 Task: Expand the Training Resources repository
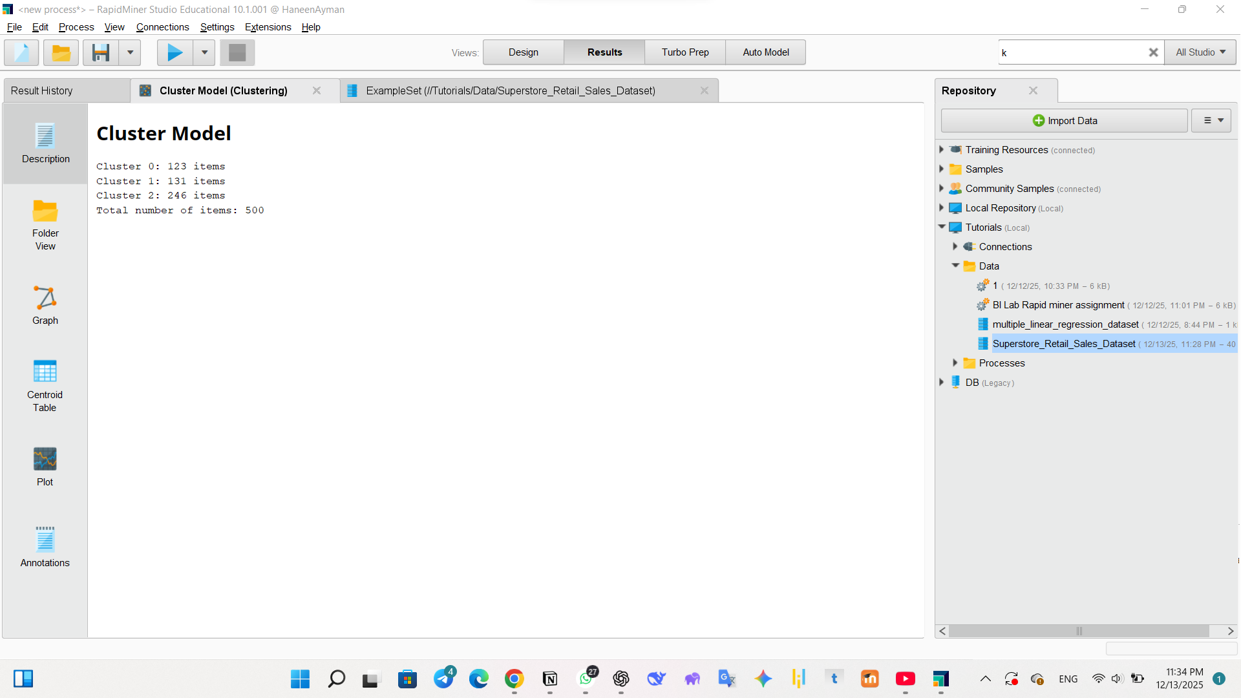click(942, 150)
